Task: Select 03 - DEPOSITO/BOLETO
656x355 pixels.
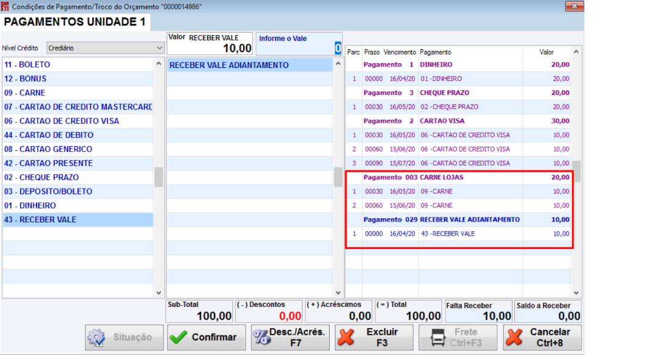Action: (x=78, y=191)
